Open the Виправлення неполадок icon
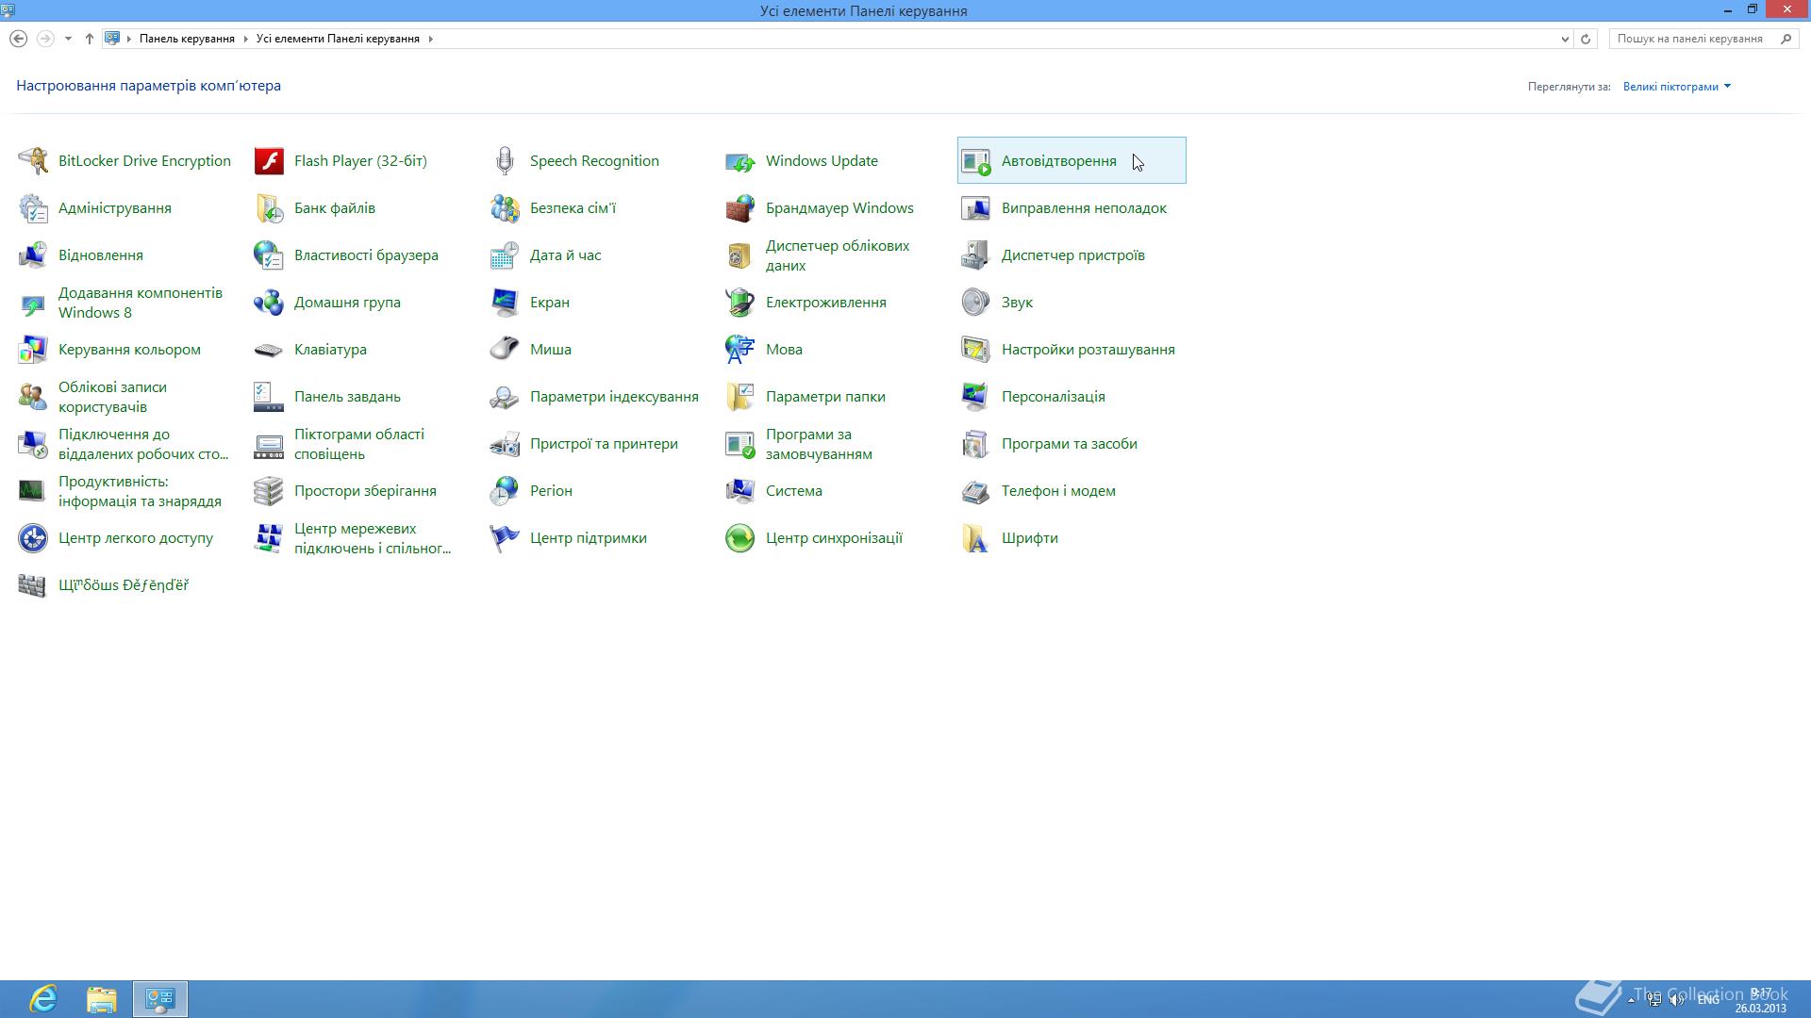 point(976,208)
